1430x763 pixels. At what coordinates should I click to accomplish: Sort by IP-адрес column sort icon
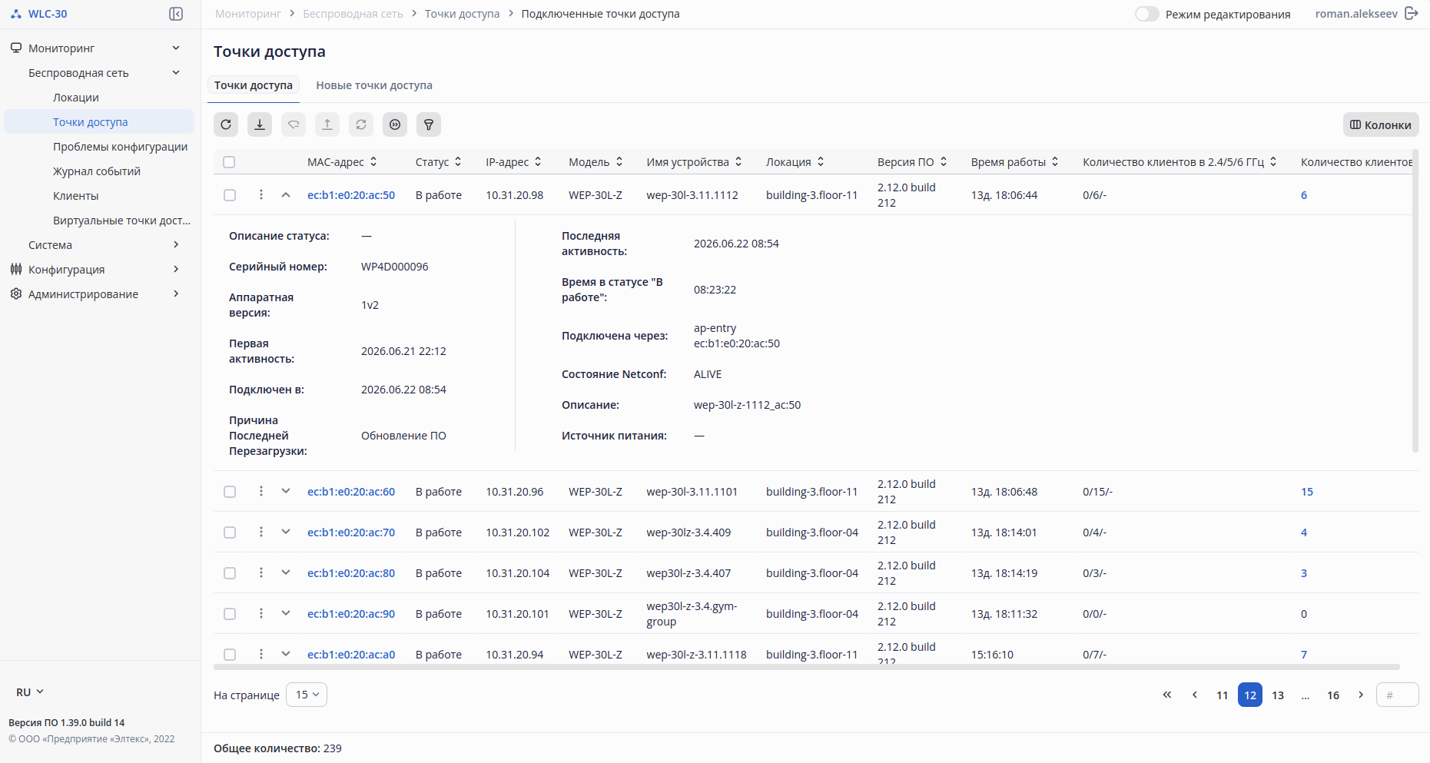[538, 161]
